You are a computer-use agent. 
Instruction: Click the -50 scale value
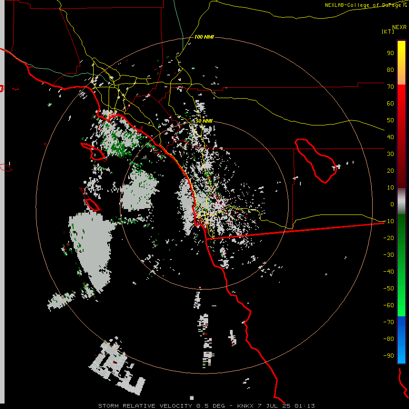389,288
